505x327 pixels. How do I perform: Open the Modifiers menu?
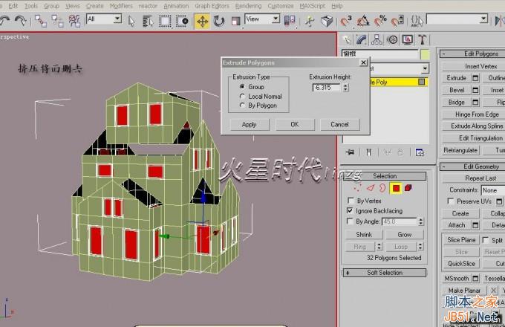pos(121,6)
